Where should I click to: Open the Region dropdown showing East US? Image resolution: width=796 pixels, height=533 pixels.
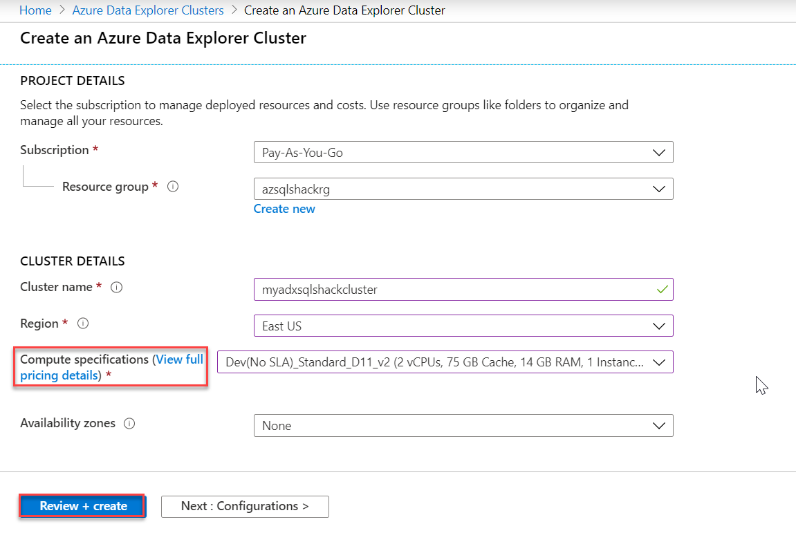click(x=463, y=326)
